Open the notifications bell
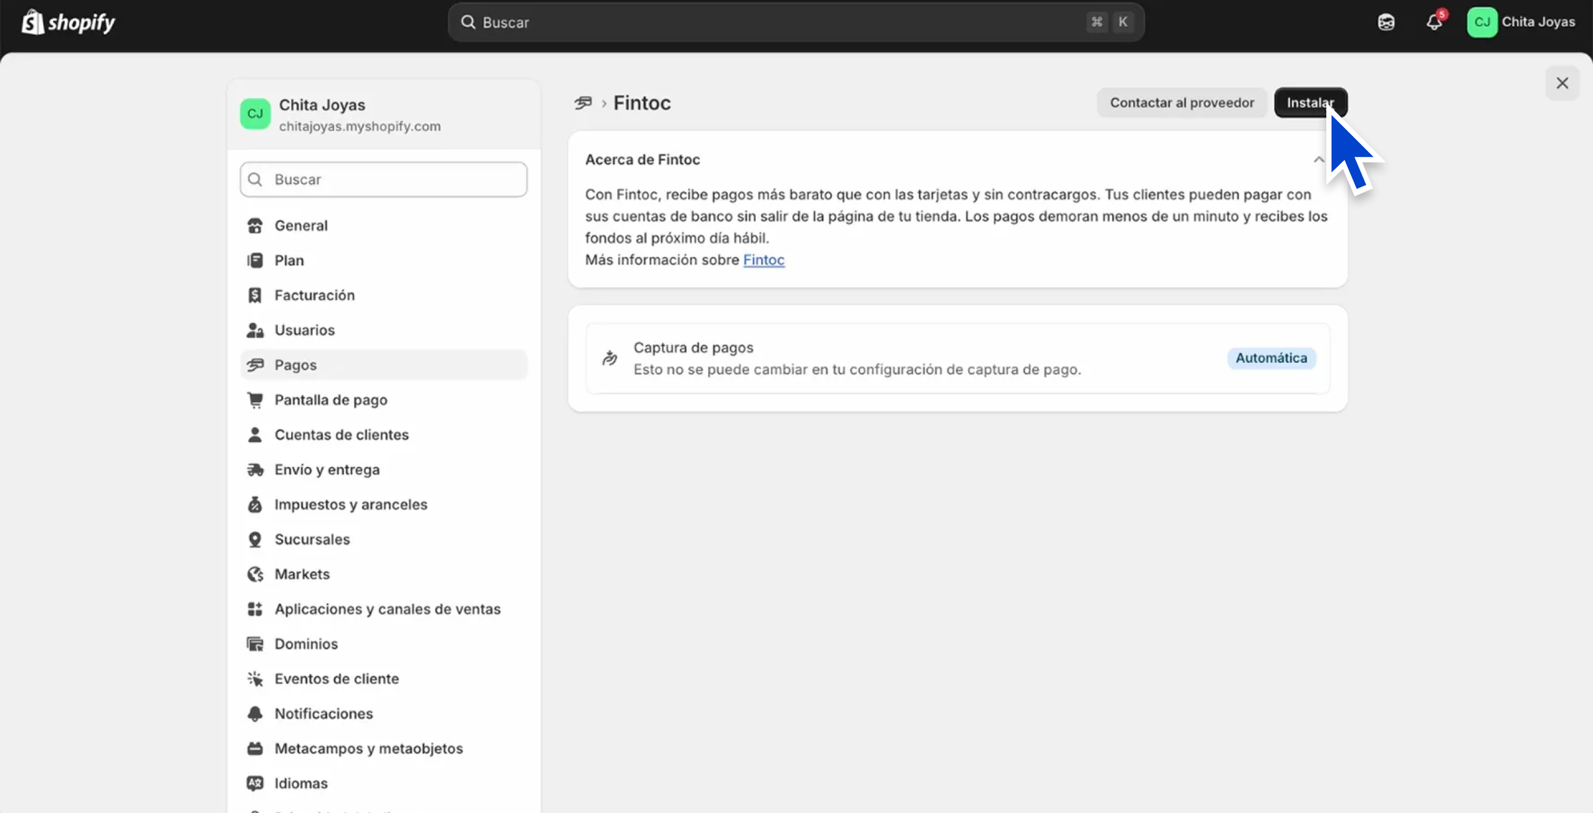1593x813 pixels. (x=1434, y=22)
